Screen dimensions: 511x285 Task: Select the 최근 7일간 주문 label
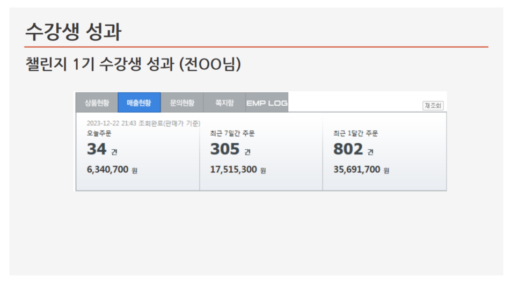[232, 133]
